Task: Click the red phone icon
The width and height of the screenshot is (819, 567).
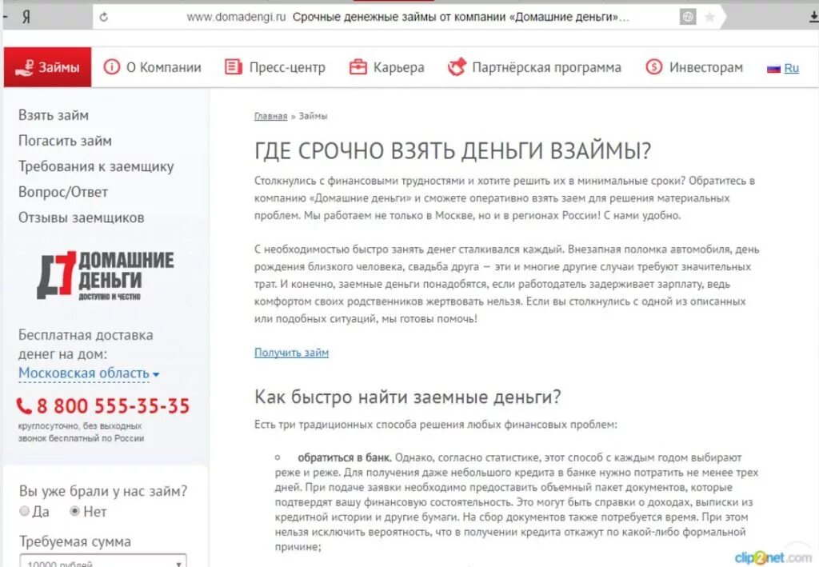Action: point(24,405)
